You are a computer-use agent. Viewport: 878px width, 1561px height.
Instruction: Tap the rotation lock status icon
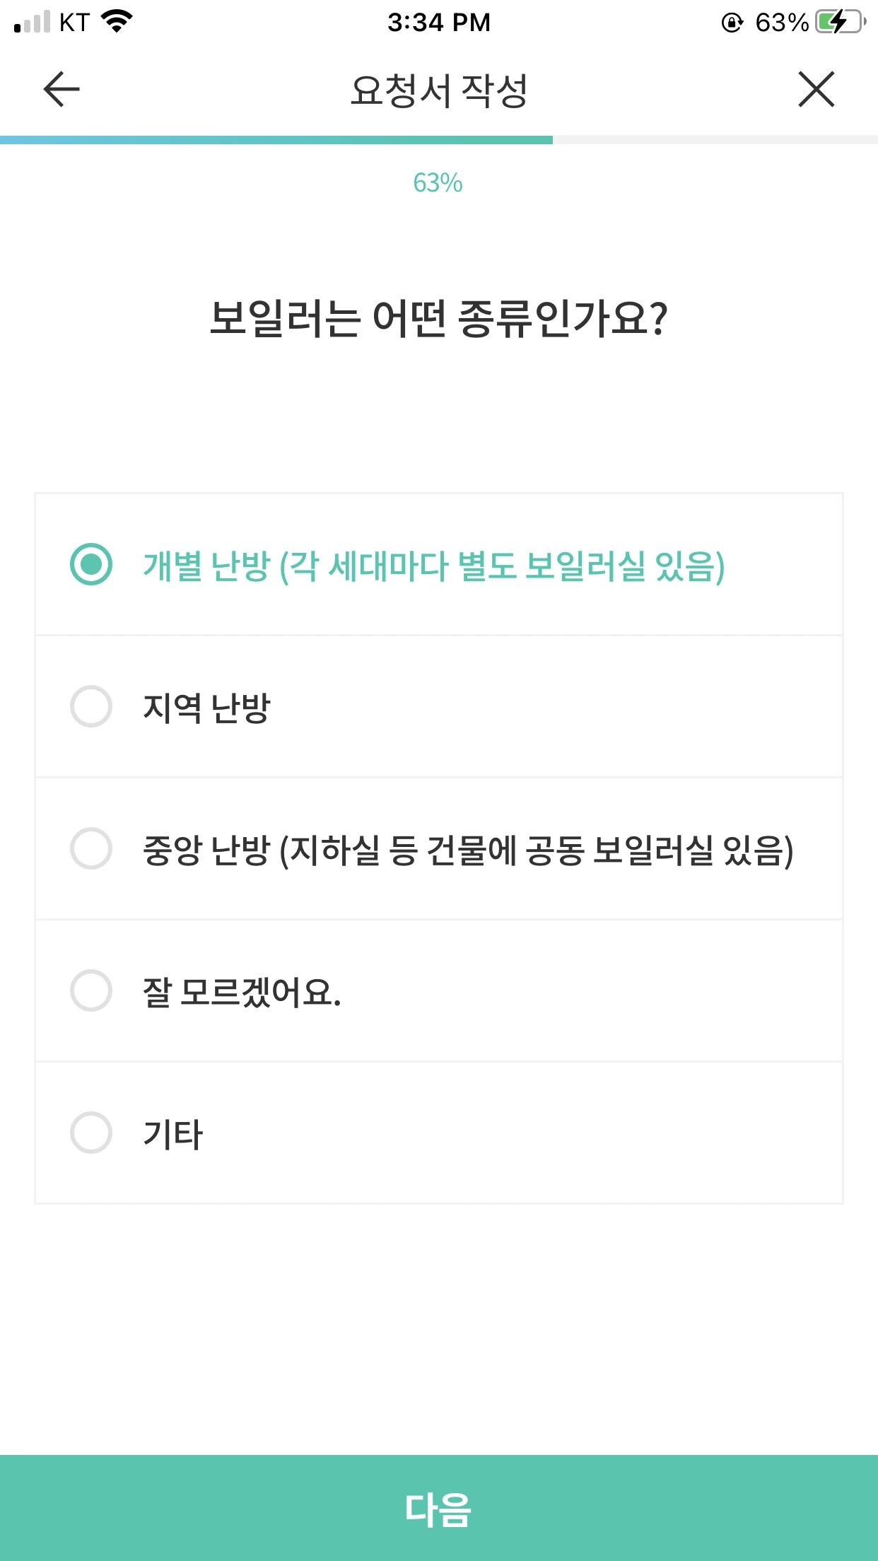pos(732,23)
